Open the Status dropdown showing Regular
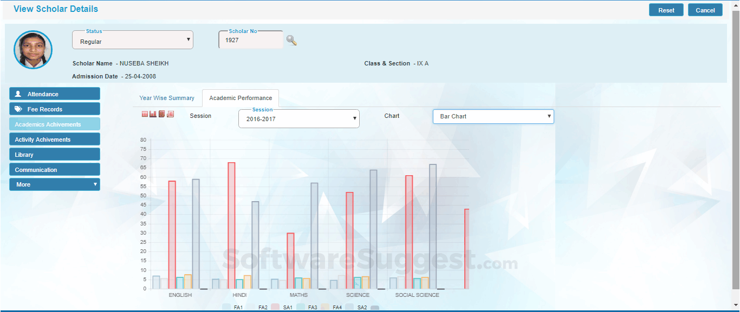 pos(132,40)
